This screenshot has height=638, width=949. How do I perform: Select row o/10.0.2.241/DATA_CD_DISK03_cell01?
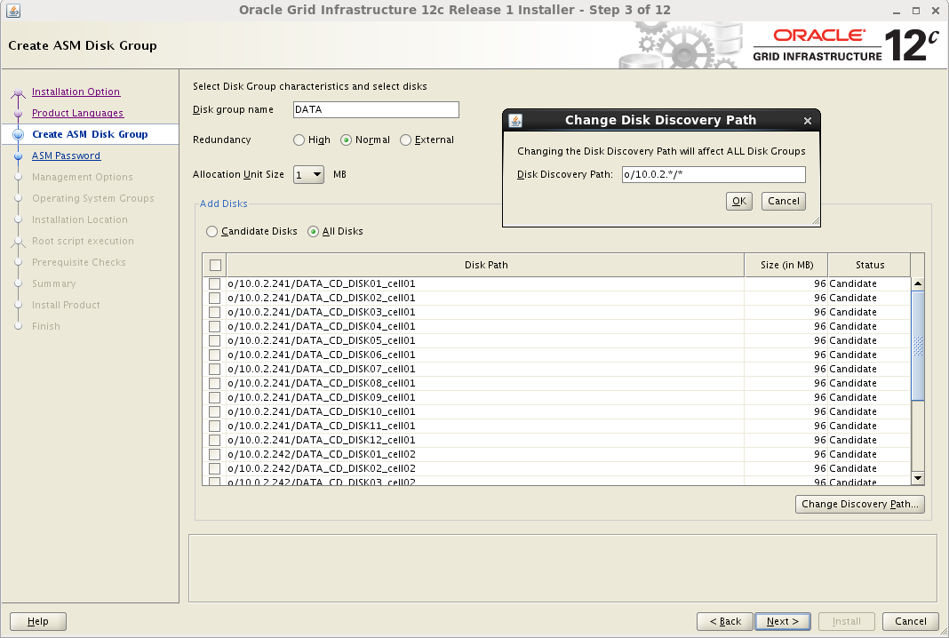[556, 313]
